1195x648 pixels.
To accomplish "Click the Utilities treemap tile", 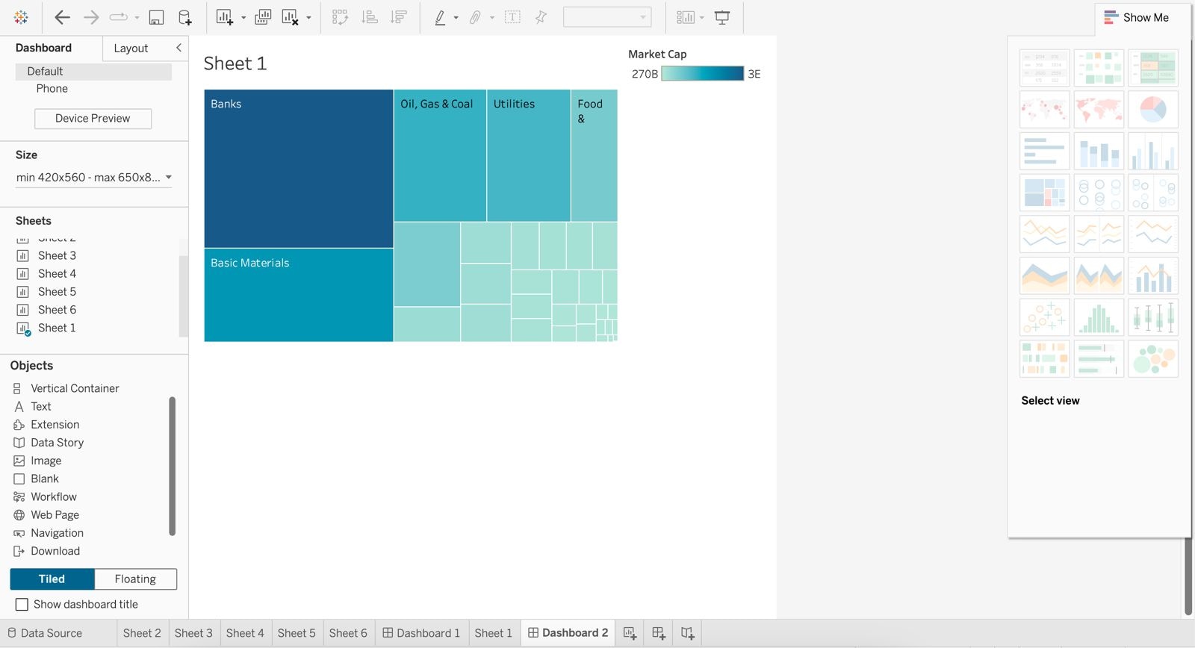I will [529, 155].
